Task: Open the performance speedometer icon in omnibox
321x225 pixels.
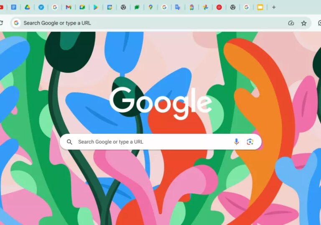Action: pos(291,23)
